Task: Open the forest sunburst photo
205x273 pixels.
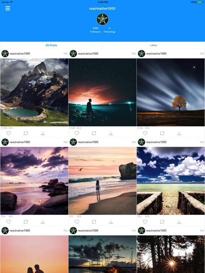Action: (171, 254)
